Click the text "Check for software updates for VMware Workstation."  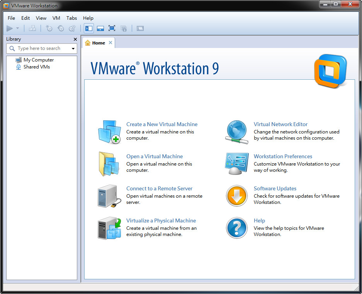click(x=297, y=199)
